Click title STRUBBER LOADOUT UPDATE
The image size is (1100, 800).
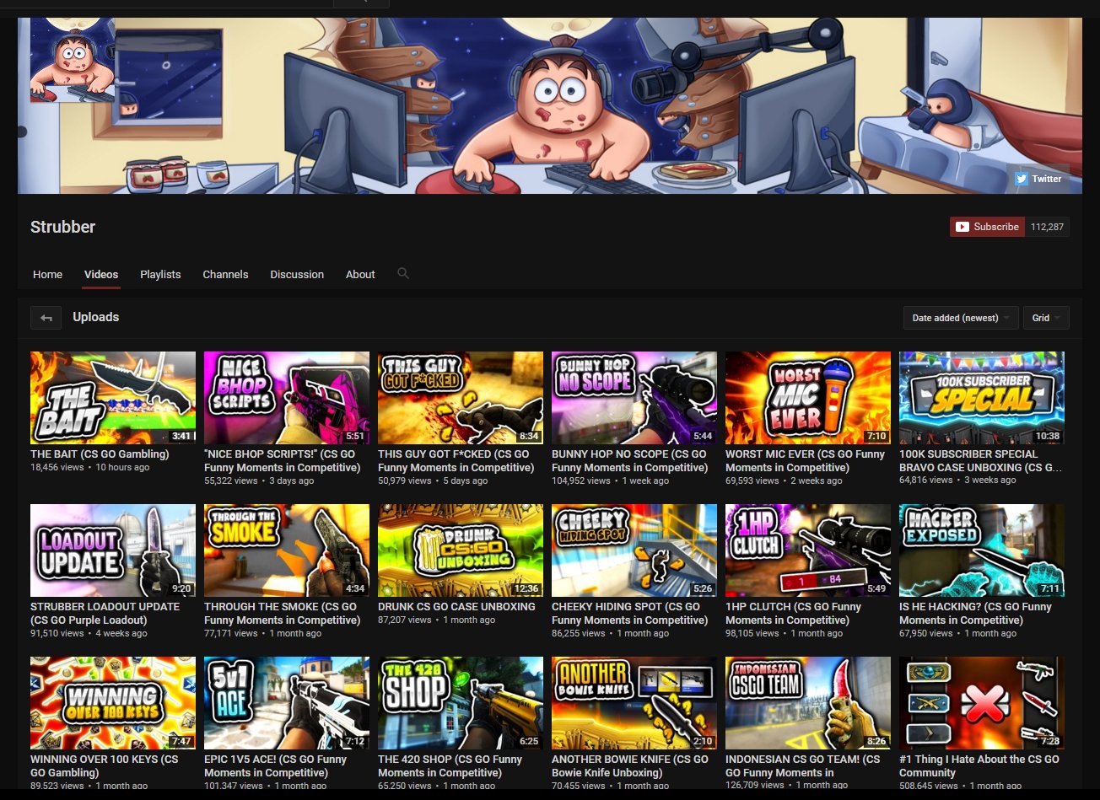point(105,614)
